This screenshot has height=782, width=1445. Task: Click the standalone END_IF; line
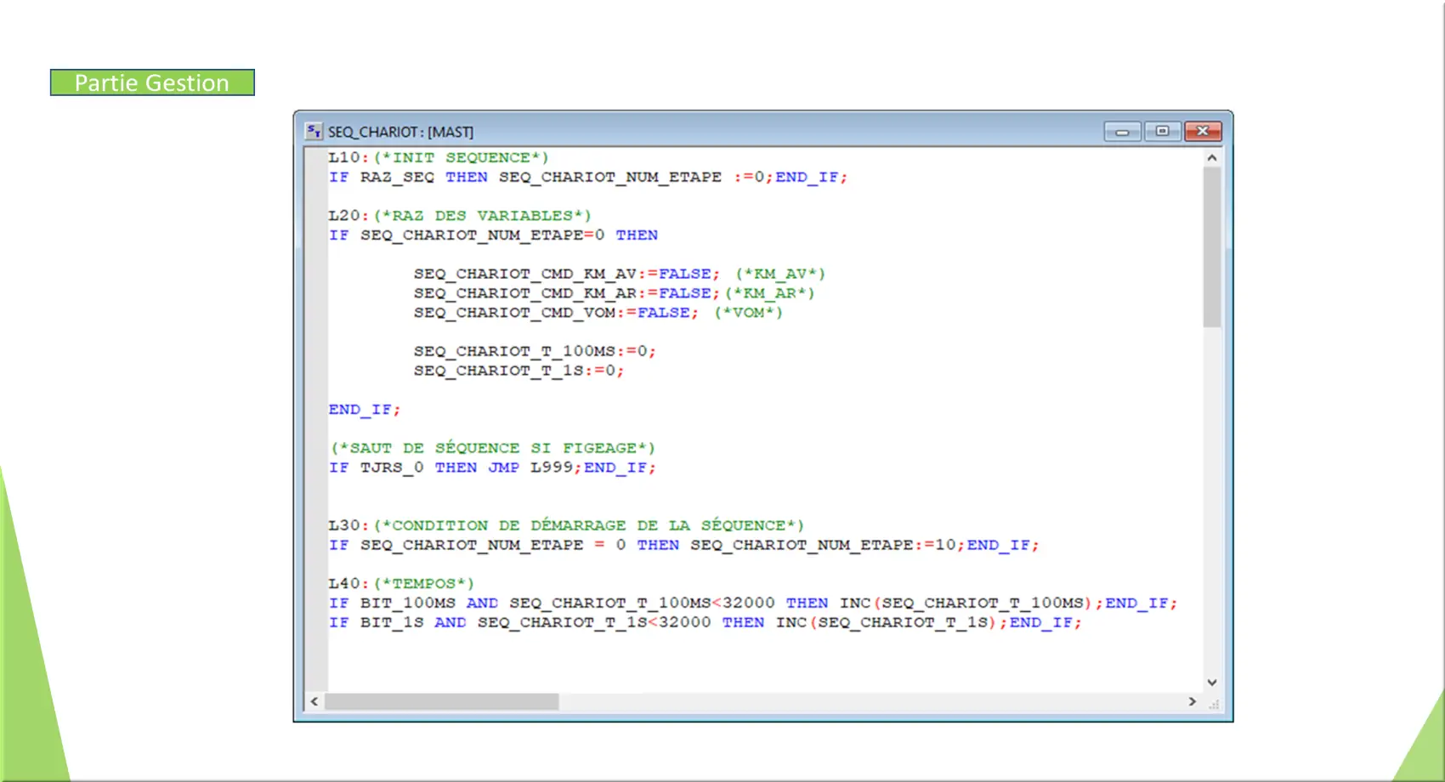click(x=364, y=410)
